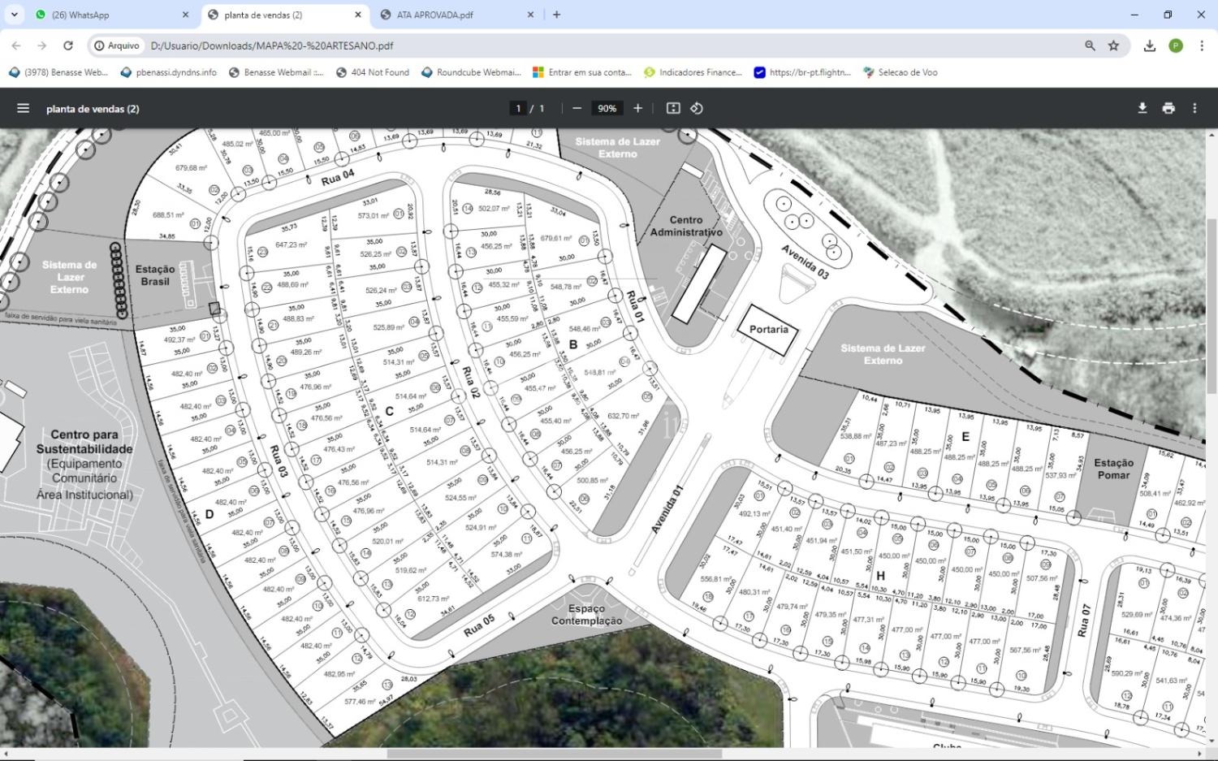Open new tab with plus button

point(556,15)
